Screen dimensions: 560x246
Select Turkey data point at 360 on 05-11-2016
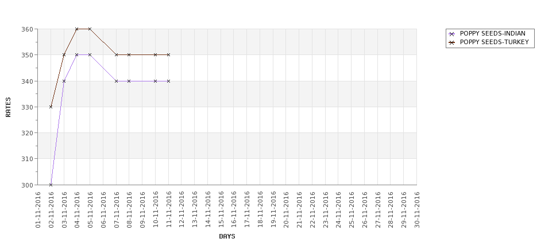click(x=90, y=29)
